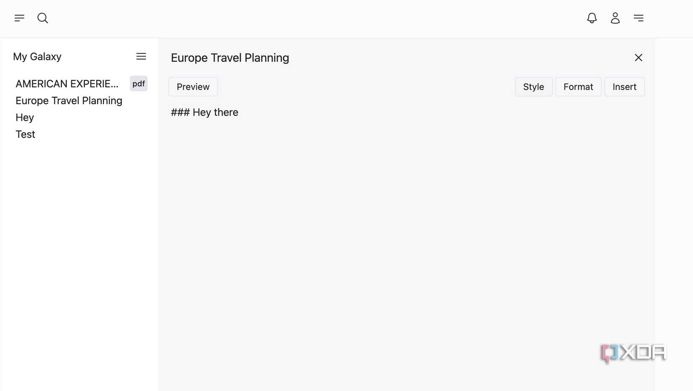Close the Europe Travel Planning note

pyautogui.click(x=638, y=58)
